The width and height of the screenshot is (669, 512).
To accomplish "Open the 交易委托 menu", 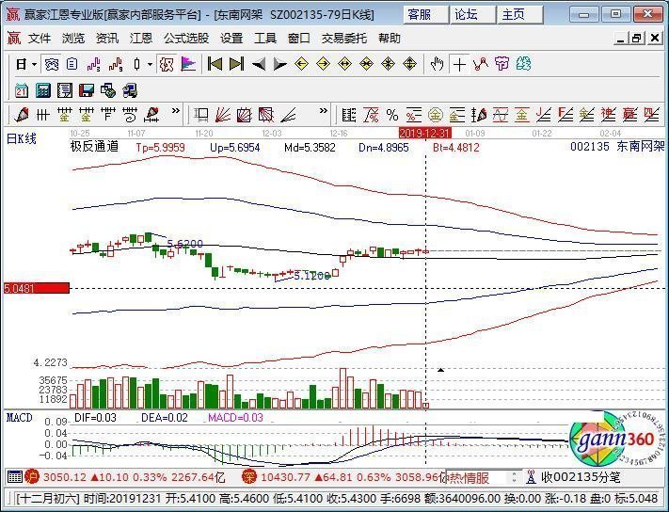I will [x=343, y=39].
